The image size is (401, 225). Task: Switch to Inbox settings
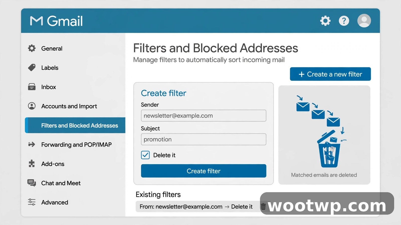coord(49,87)
